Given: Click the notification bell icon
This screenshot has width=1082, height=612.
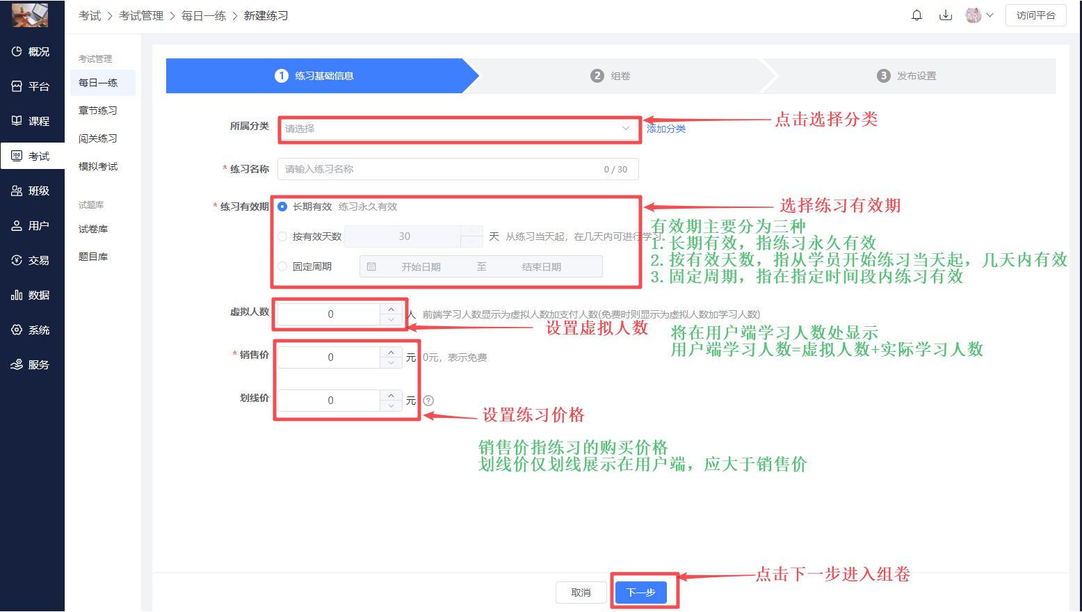Looking at the screenshot, I should (917, 15).
